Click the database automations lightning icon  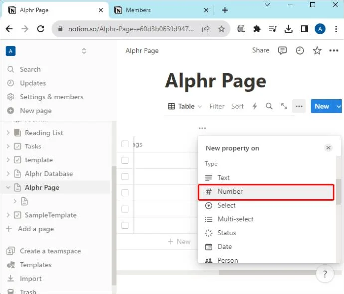pos(254,106)
